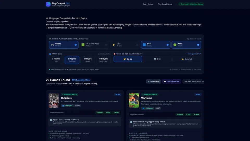Click the Steam platform chip on Warframe

point(180,114)
